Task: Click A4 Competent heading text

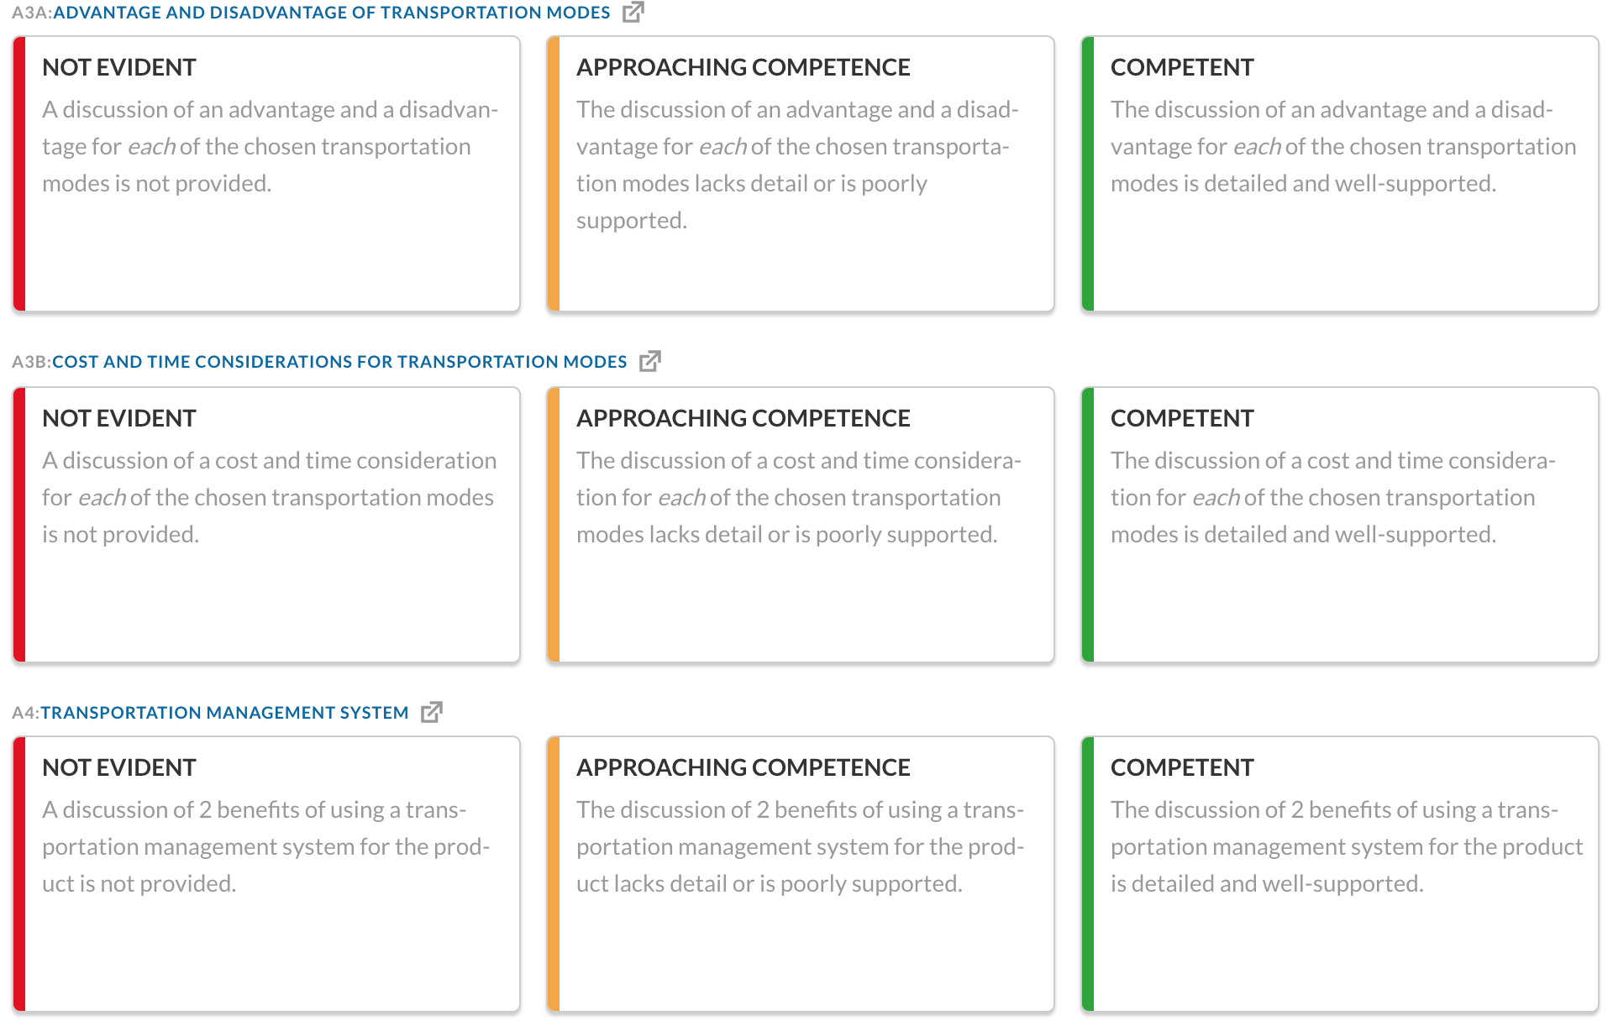Action: (1182, 767)
